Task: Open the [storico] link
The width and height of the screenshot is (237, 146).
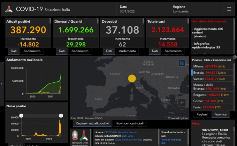Action: coord(199,36)
